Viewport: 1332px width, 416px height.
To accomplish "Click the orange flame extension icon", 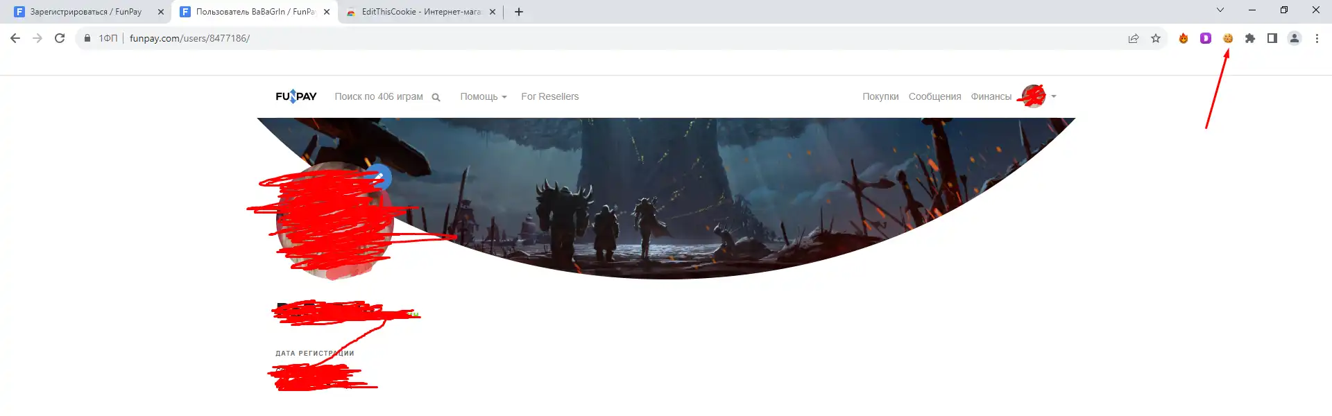I will [x=1184, y=38].
